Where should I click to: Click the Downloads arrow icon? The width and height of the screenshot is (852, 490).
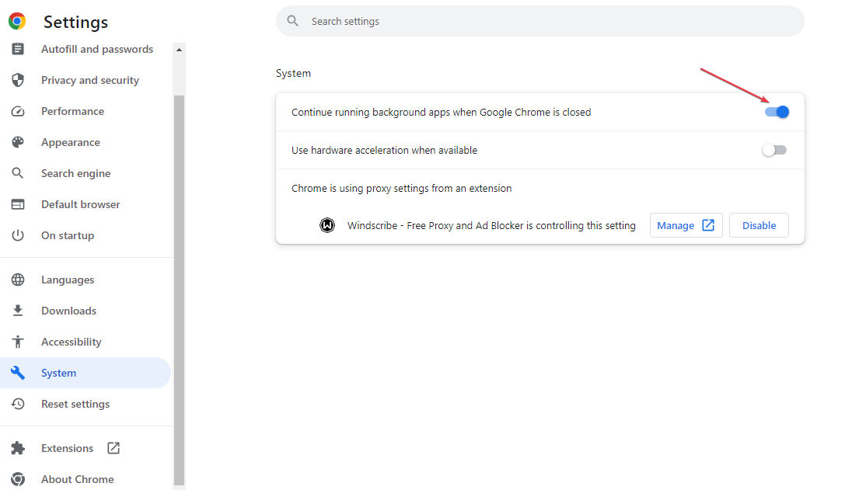pos(18,311)
